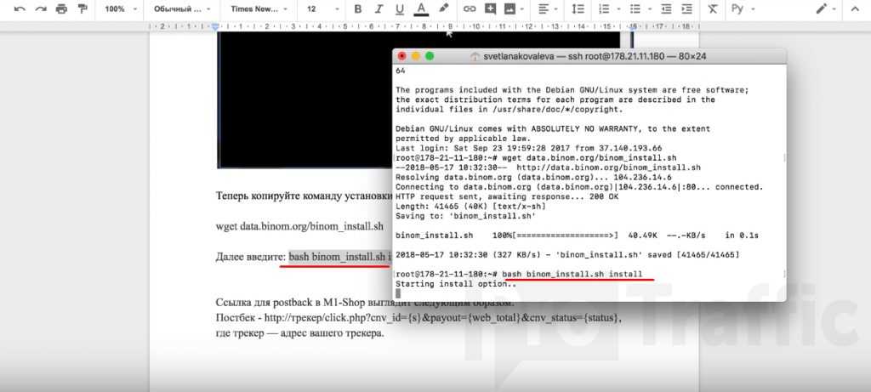Toggle Italic formatting
This screenshot has height=392, width=871.
click(379, 9)
